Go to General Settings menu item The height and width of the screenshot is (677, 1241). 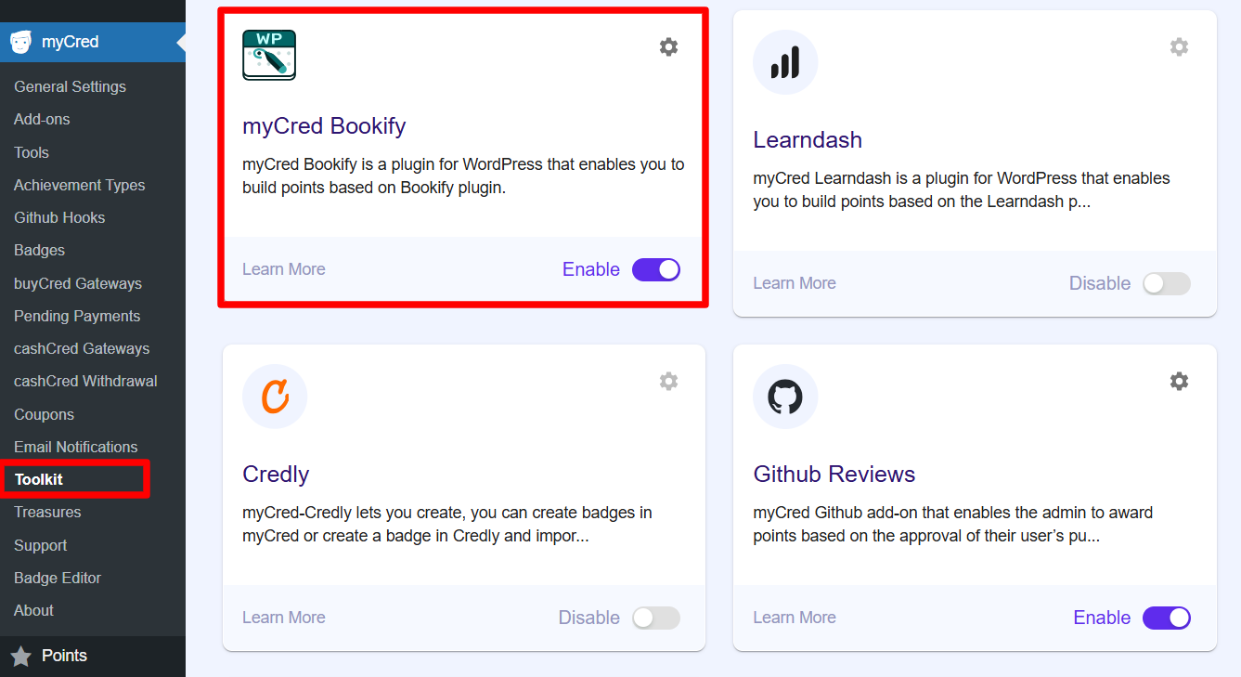click(x=70, y=86)
